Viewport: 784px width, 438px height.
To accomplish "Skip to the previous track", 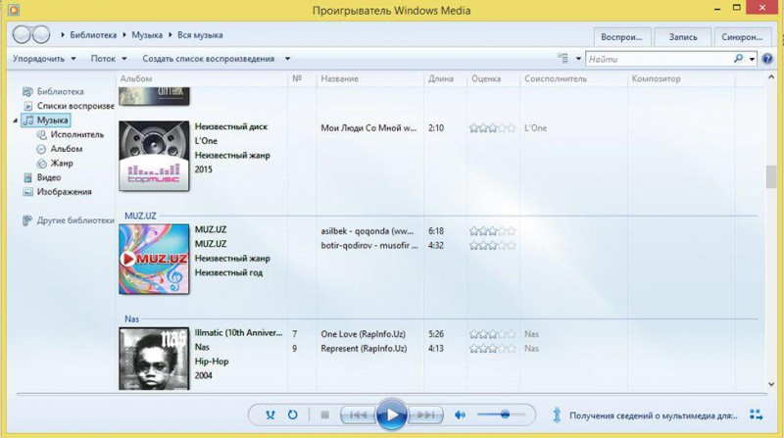I will point(358,414).
